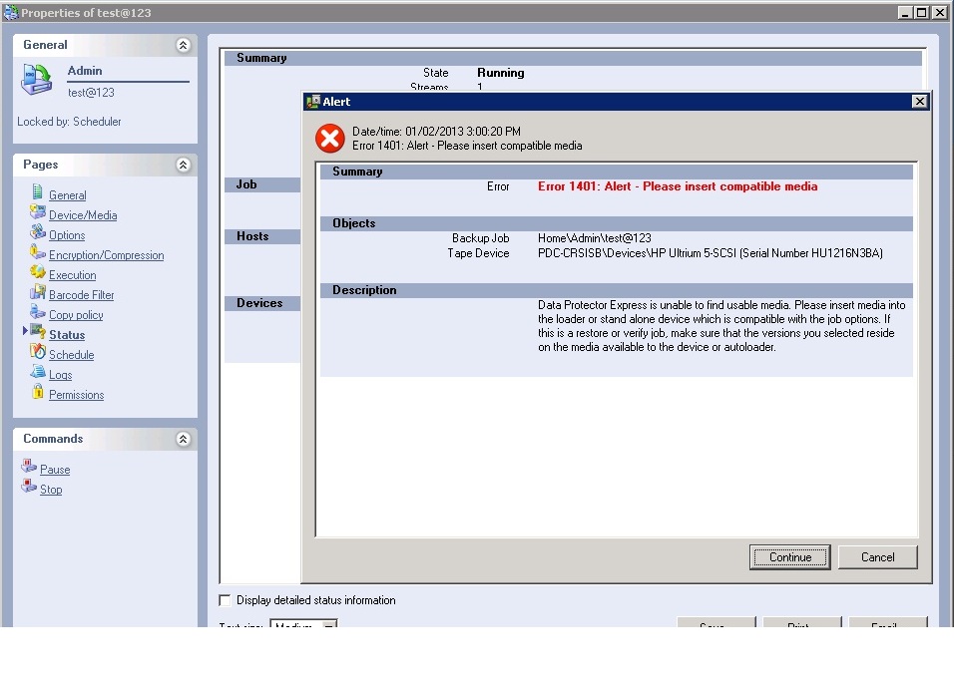Image resolution: width=954 pixels, height=694 pixels.
Task: Click the Status page icon
Action: coord(38,332)
